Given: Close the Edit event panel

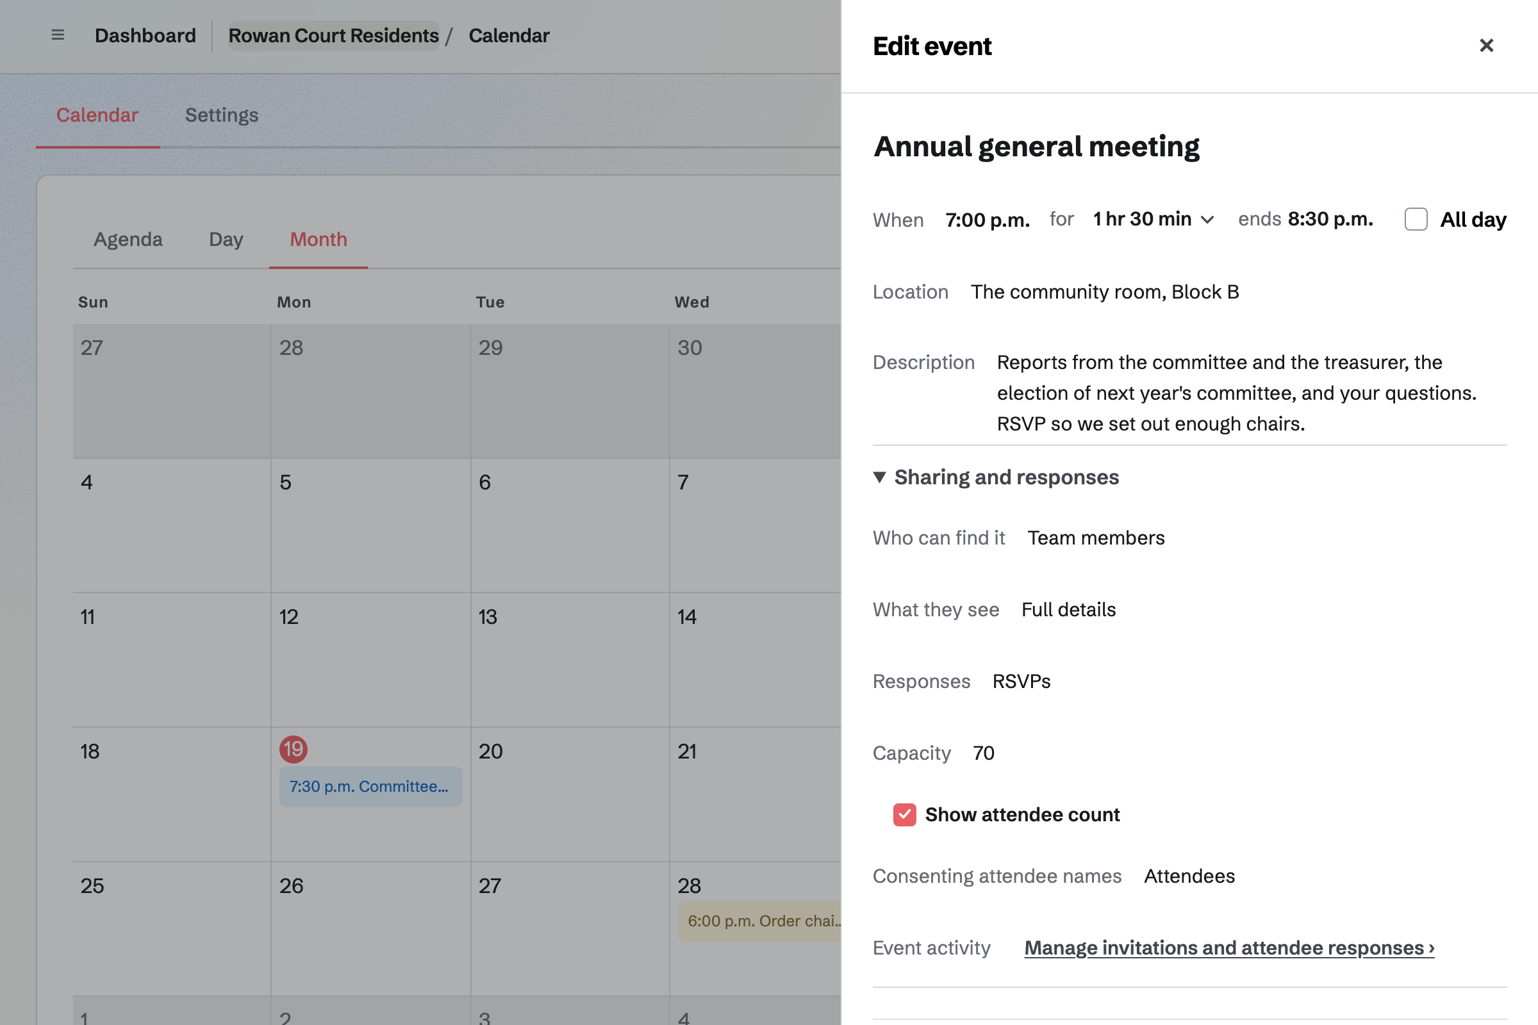Looking at the screenshot, I should 1486,45.
